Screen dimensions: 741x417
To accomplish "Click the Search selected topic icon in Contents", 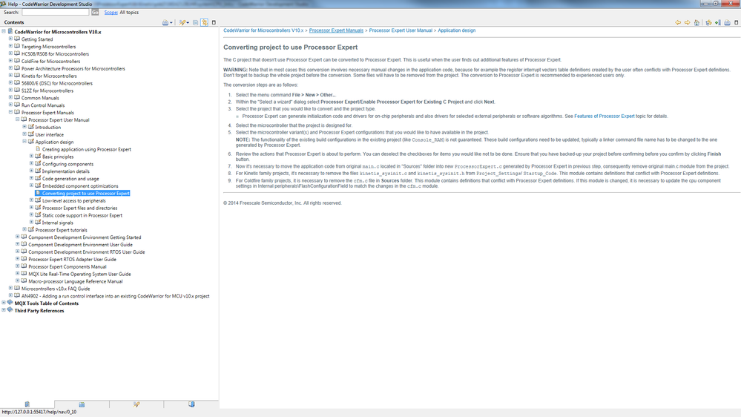I will pos(182,22).
